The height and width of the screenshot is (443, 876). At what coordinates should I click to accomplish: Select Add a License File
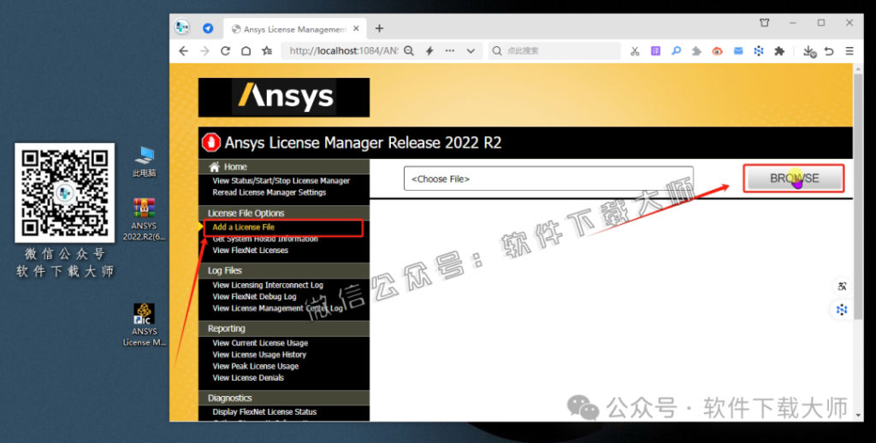[x=244, y=227]
